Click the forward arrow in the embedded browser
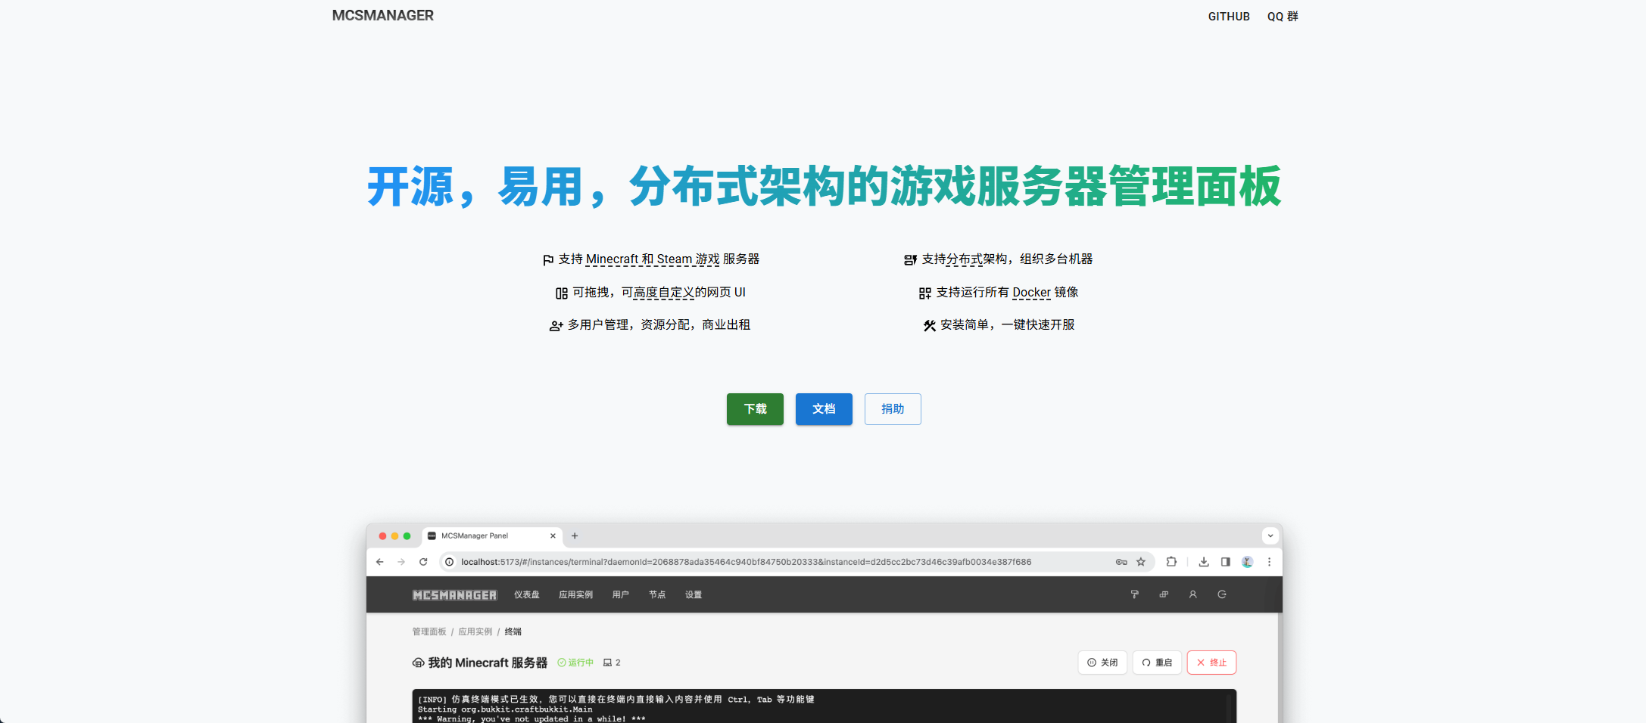Viewport: 1646px width, 723px height. click(x=401, y=562)
